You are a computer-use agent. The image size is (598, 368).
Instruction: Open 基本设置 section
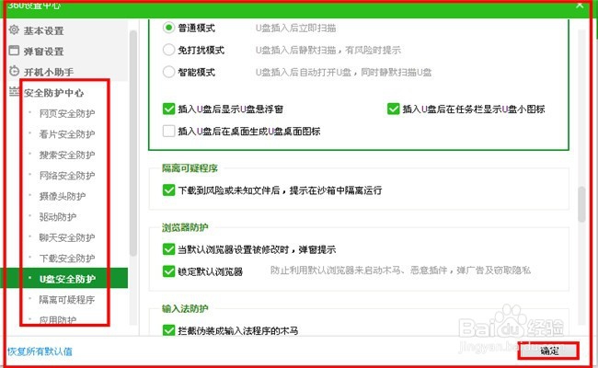43,30
